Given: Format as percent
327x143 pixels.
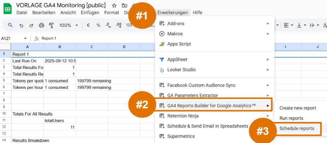Looking at the screenshot, I should (x=98, y=25).
